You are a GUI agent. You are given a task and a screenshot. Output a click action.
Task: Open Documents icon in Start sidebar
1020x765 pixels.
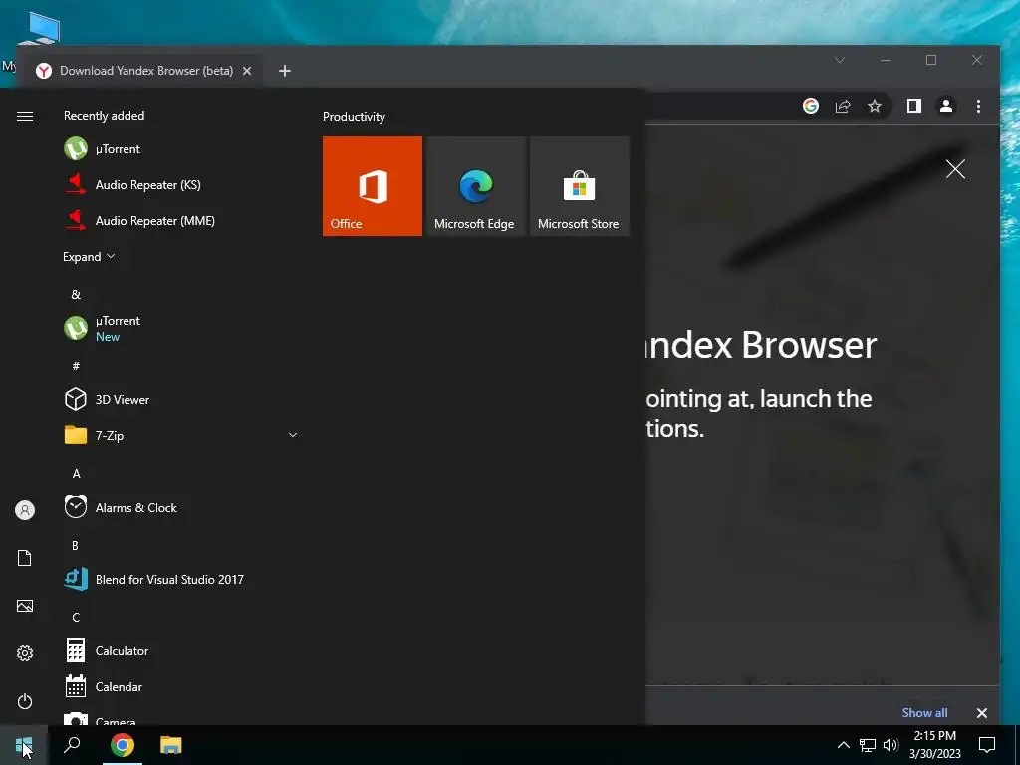pyautogui.click(x=25, y=558)
